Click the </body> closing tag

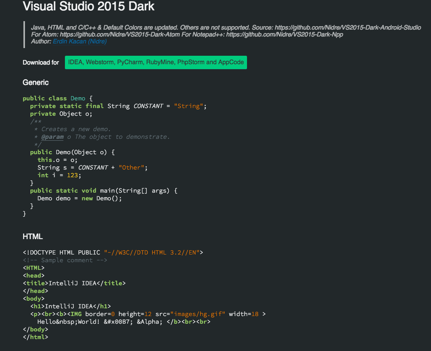35,329
